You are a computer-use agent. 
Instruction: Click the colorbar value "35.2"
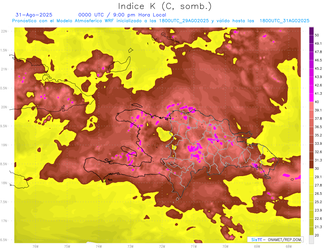click(x=319, y=135)
